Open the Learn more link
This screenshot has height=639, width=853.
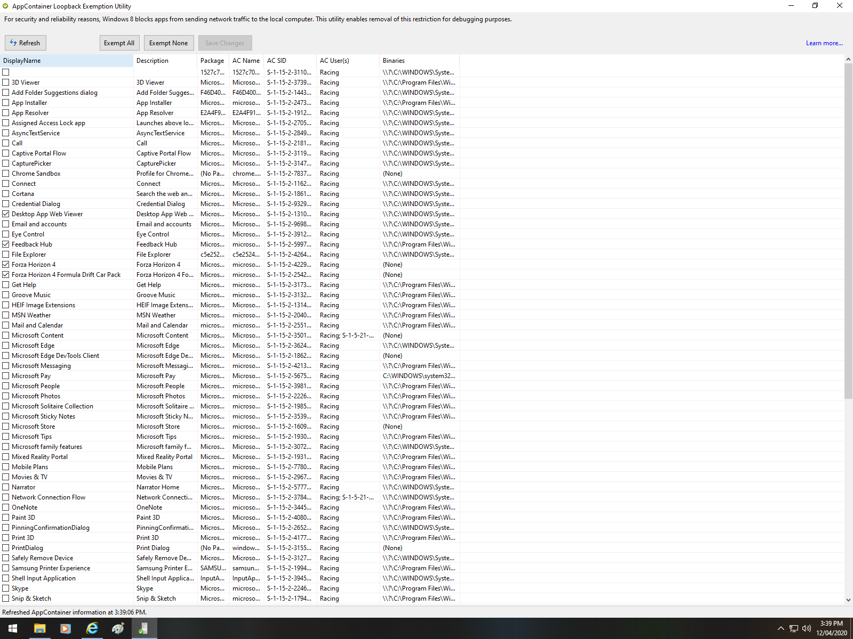click(824, 43)
